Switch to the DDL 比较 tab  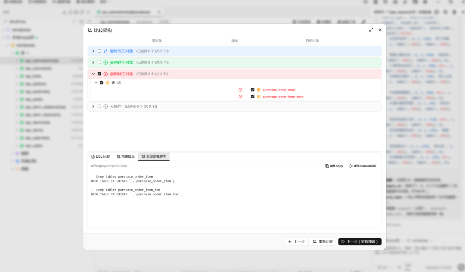point(100,156)
